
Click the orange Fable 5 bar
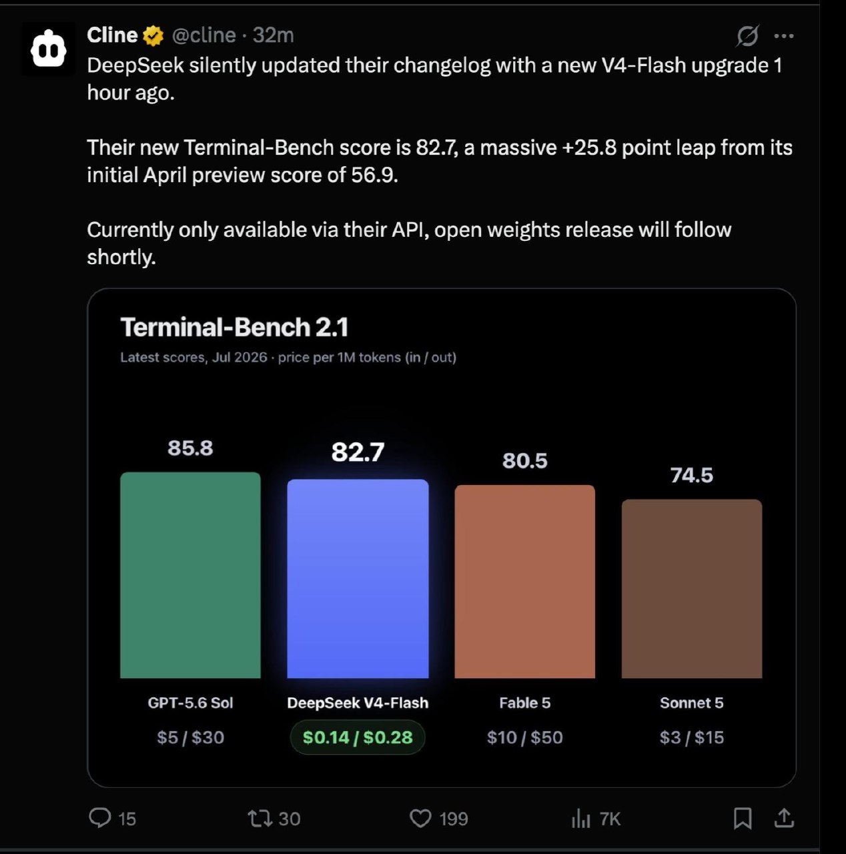click(525, 582)
